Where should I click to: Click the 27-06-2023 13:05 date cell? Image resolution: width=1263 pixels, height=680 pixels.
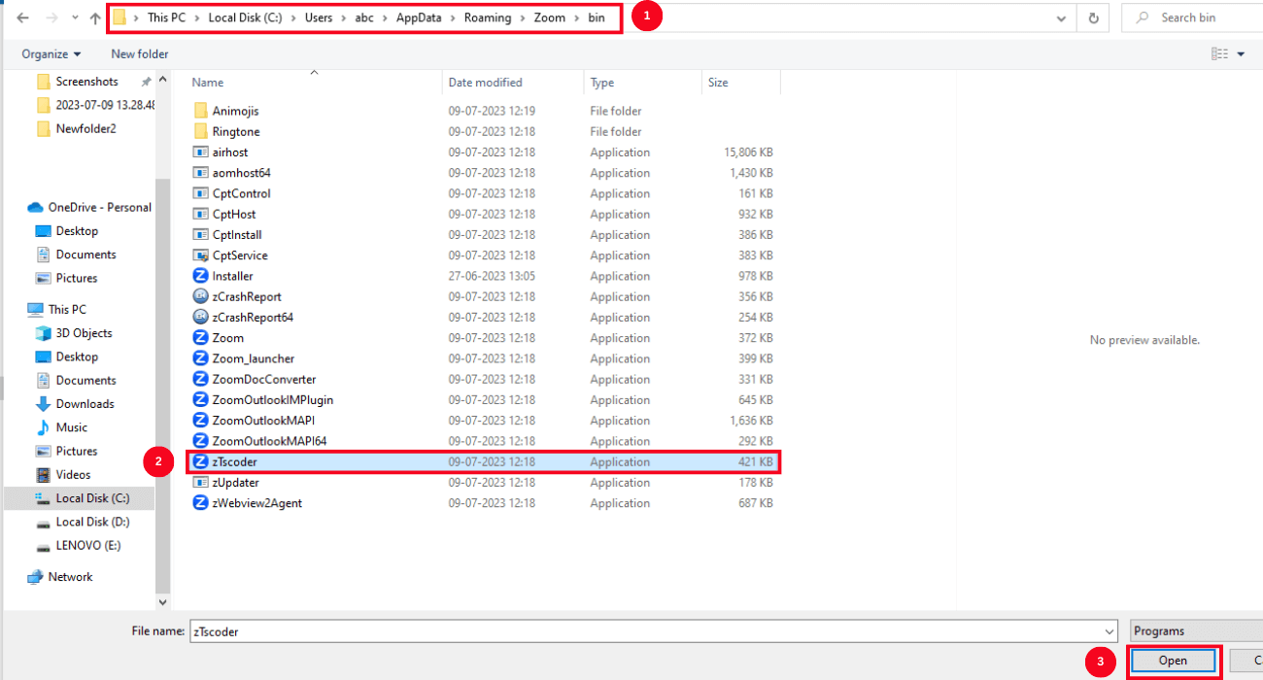492,276
